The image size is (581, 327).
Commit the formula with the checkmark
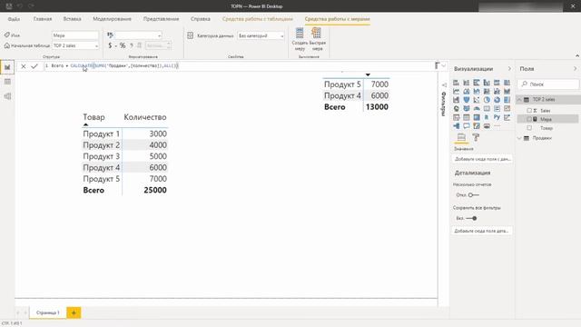click(x=34, y=66)
